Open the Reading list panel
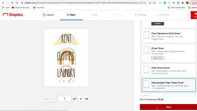The width and height of the screenshot is (197, 111). pyautogui.click(x=193, y=7)
